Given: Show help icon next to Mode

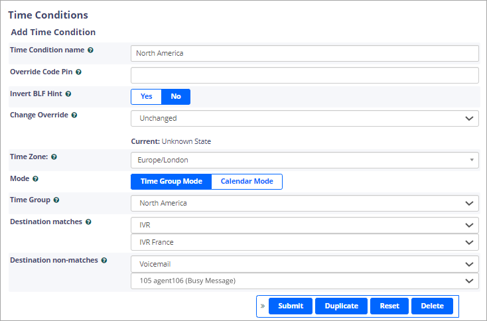Looking at the screenshot, I should click(x=35, y=179).
